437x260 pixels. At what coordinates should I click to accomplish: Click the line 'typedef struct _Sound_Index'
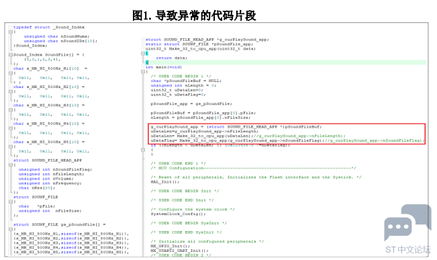click(x=49, y=27)
